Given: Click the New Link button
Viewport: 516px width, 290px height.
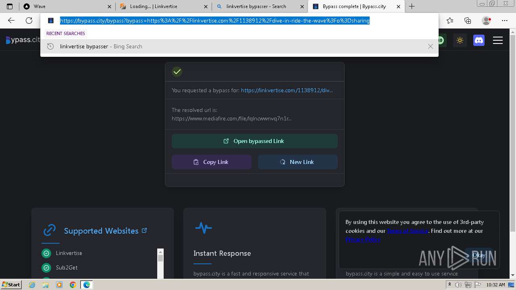Looking at the screenshot, I should point(298,162).
